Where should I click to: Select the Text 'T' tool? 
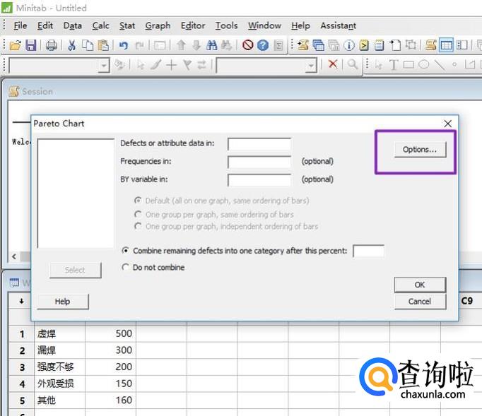393,65
